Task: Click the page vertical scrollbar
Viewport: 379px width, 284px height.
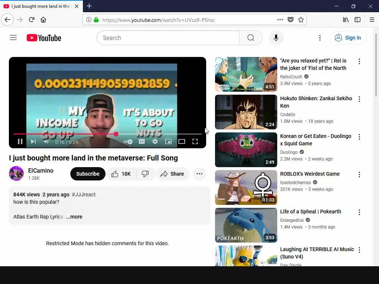Action: point(376,65)
